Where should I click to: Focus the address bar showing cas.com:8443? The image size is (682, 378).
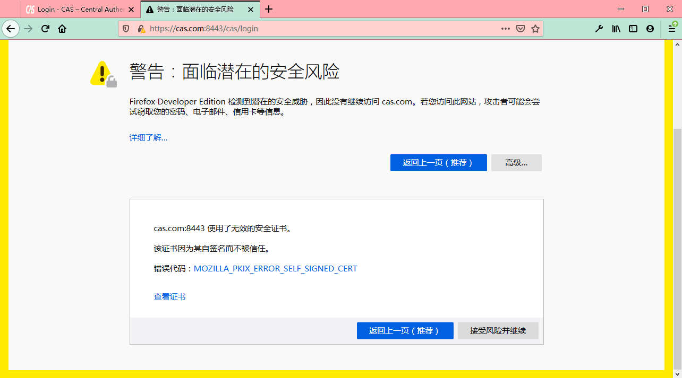tap(319, 29)
